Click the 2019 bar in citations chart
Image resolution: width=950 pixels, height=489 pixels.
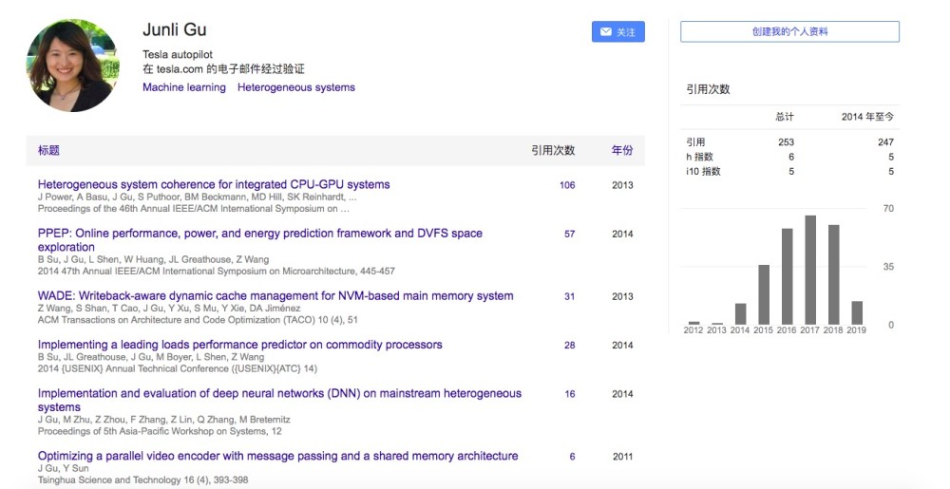[857, 313]
